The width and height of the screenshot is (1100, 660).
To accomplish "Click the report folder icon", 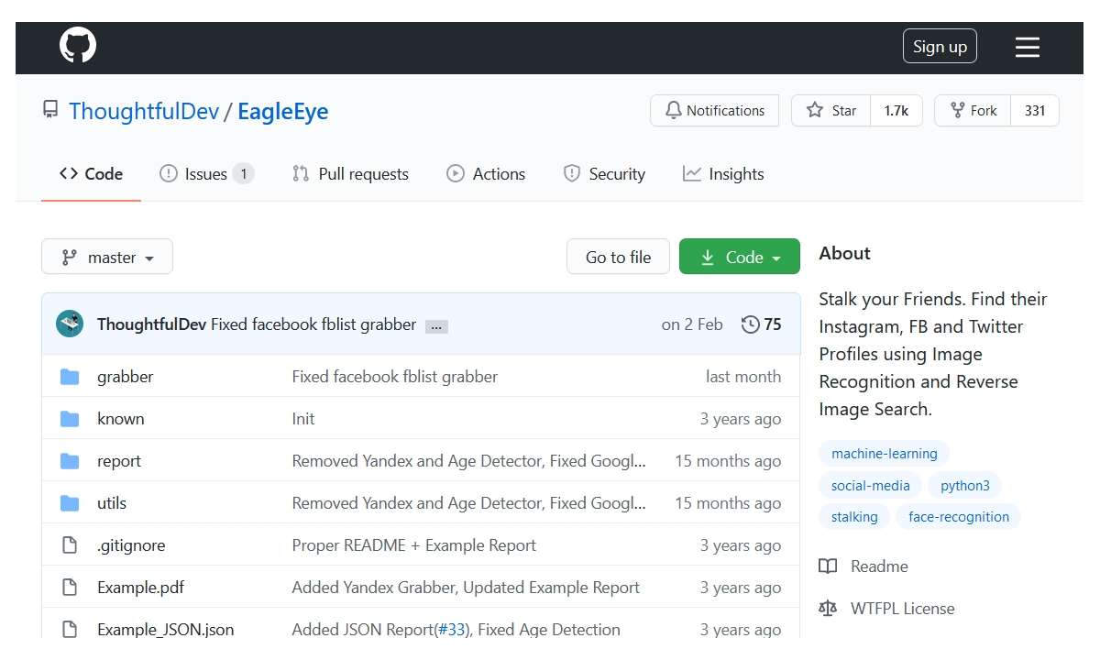I will pyautogui.click(x=70, y=461).
